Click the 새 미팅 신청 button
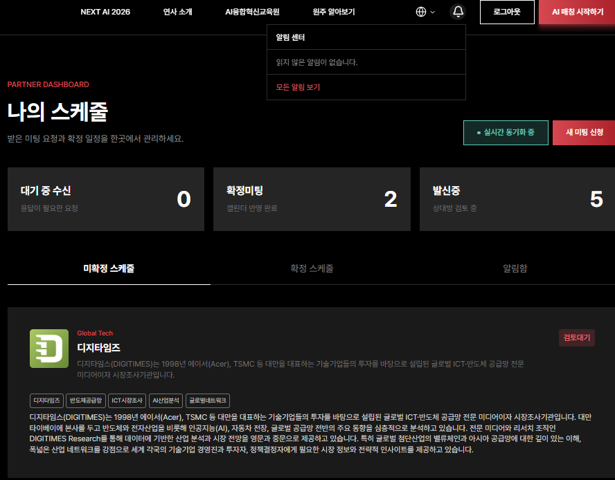The image size is (615, 480). pos(584,132)
